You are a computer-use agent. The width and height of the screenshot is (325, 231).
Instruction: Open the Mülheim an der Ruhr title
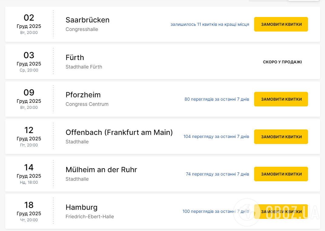pyautogui.click(x=101, y=170)
